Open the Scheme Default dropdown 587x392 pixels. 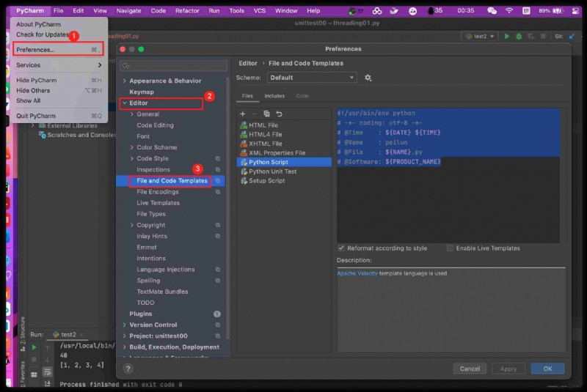(312, 78)
